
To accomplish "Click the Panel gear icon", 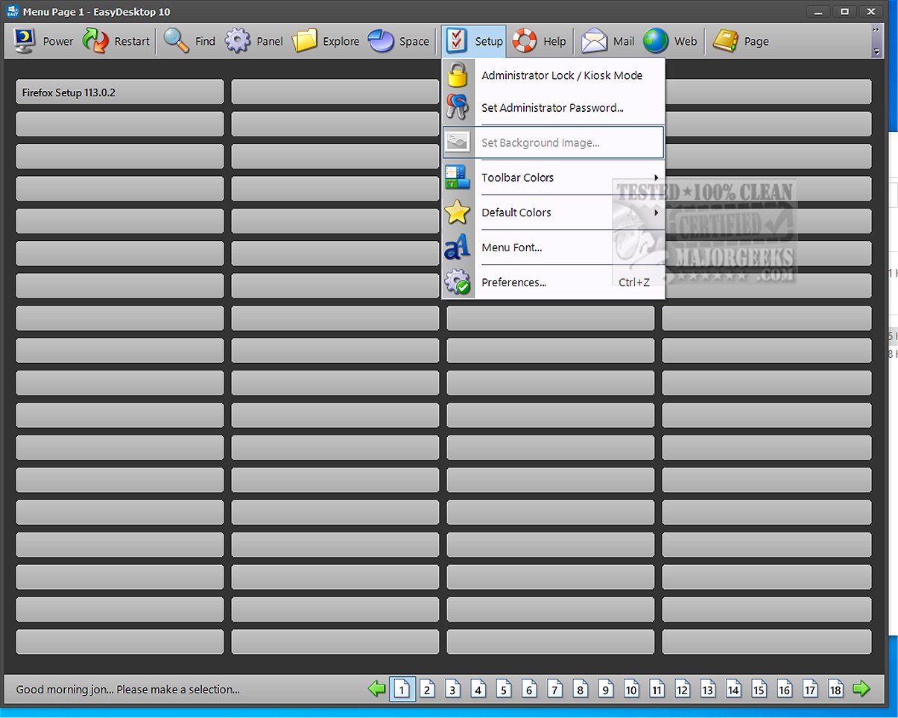I will point(238,41).
